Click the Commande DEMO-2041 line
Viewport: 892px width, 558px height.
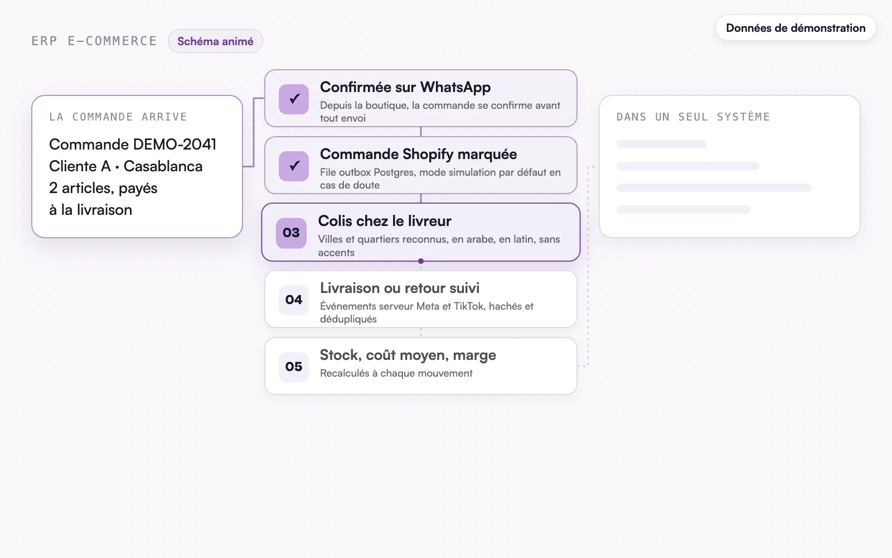click(x=133, y=144)
